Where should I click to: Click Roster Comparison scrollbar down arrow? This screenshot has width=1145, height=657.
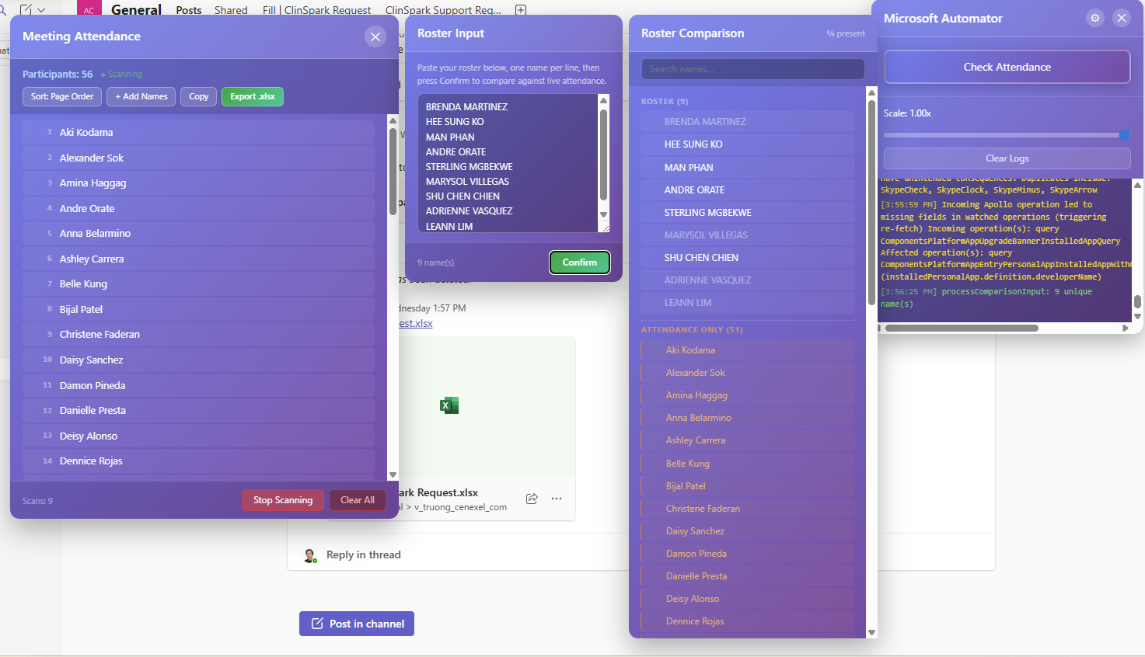click(x=871, y=633)
